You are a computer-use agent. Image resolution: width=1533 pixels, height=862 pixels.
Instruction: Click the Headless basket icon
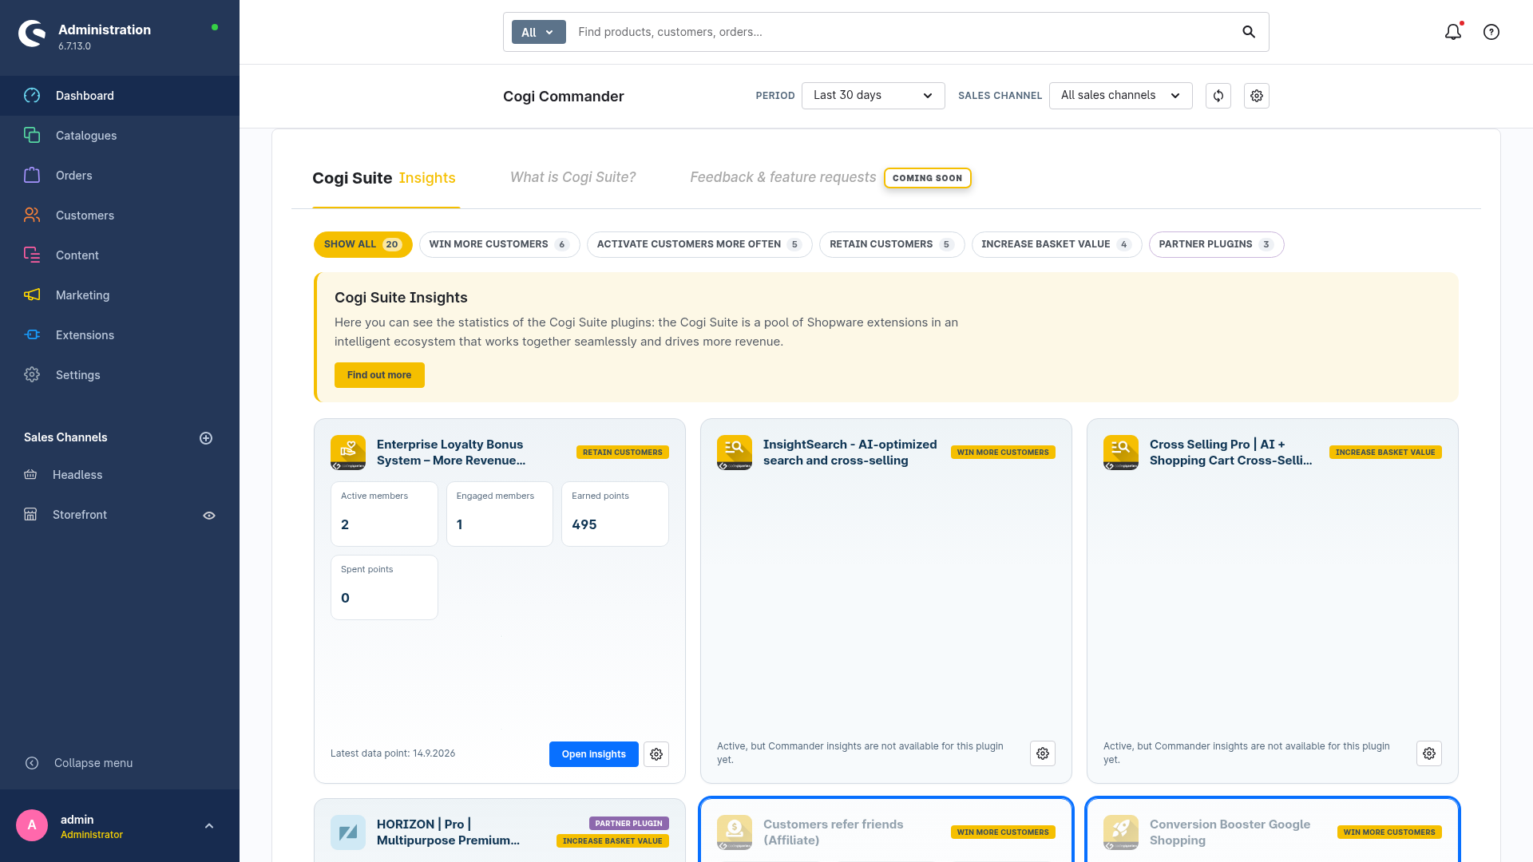click(x=30, y=475)
